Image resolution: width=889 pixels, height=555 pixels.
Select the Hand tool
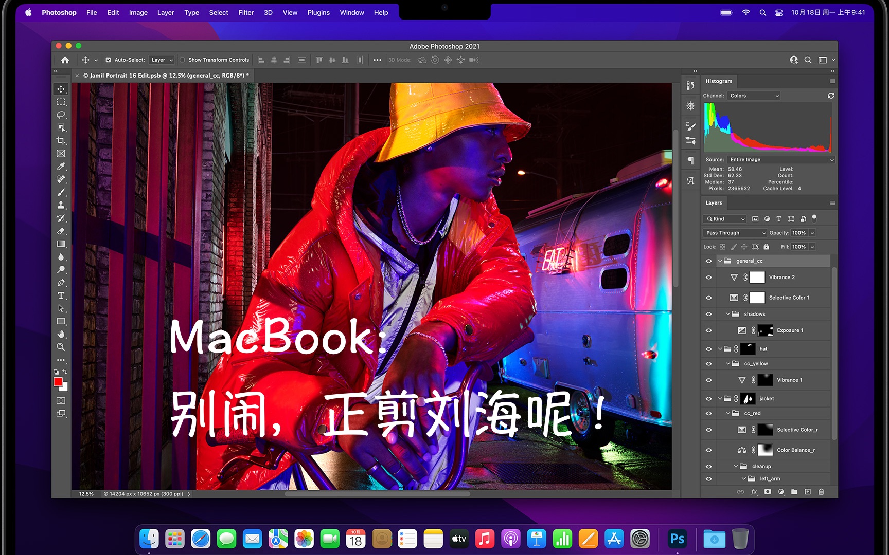coord(61,334)
